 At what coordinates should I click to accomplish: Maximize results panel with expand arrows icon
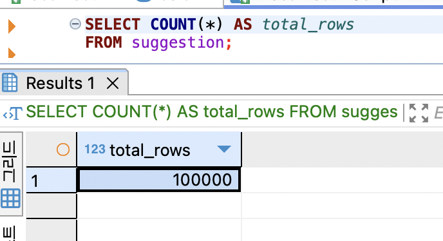(x=419, y=113)
